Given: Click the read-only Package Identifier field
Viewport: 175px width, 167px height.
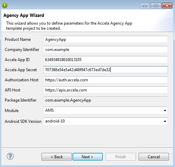Looking at the screenshot, I should point(106,100).
